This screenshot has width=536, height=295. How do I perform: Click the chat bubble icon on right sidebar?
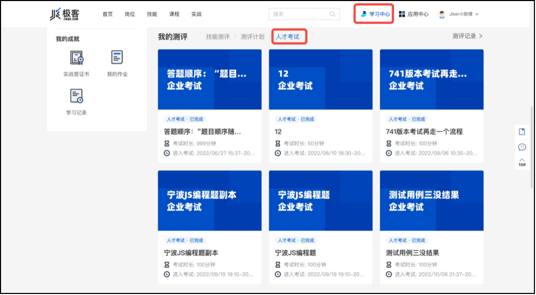[522, 147]
